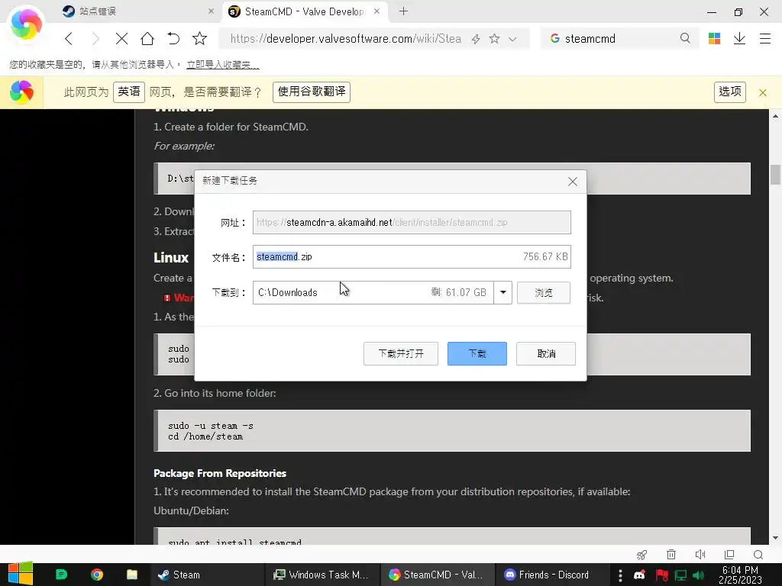782x586 pixels.
Task: Open File Explorer from taskbar
Action: [x=132, y=575]
